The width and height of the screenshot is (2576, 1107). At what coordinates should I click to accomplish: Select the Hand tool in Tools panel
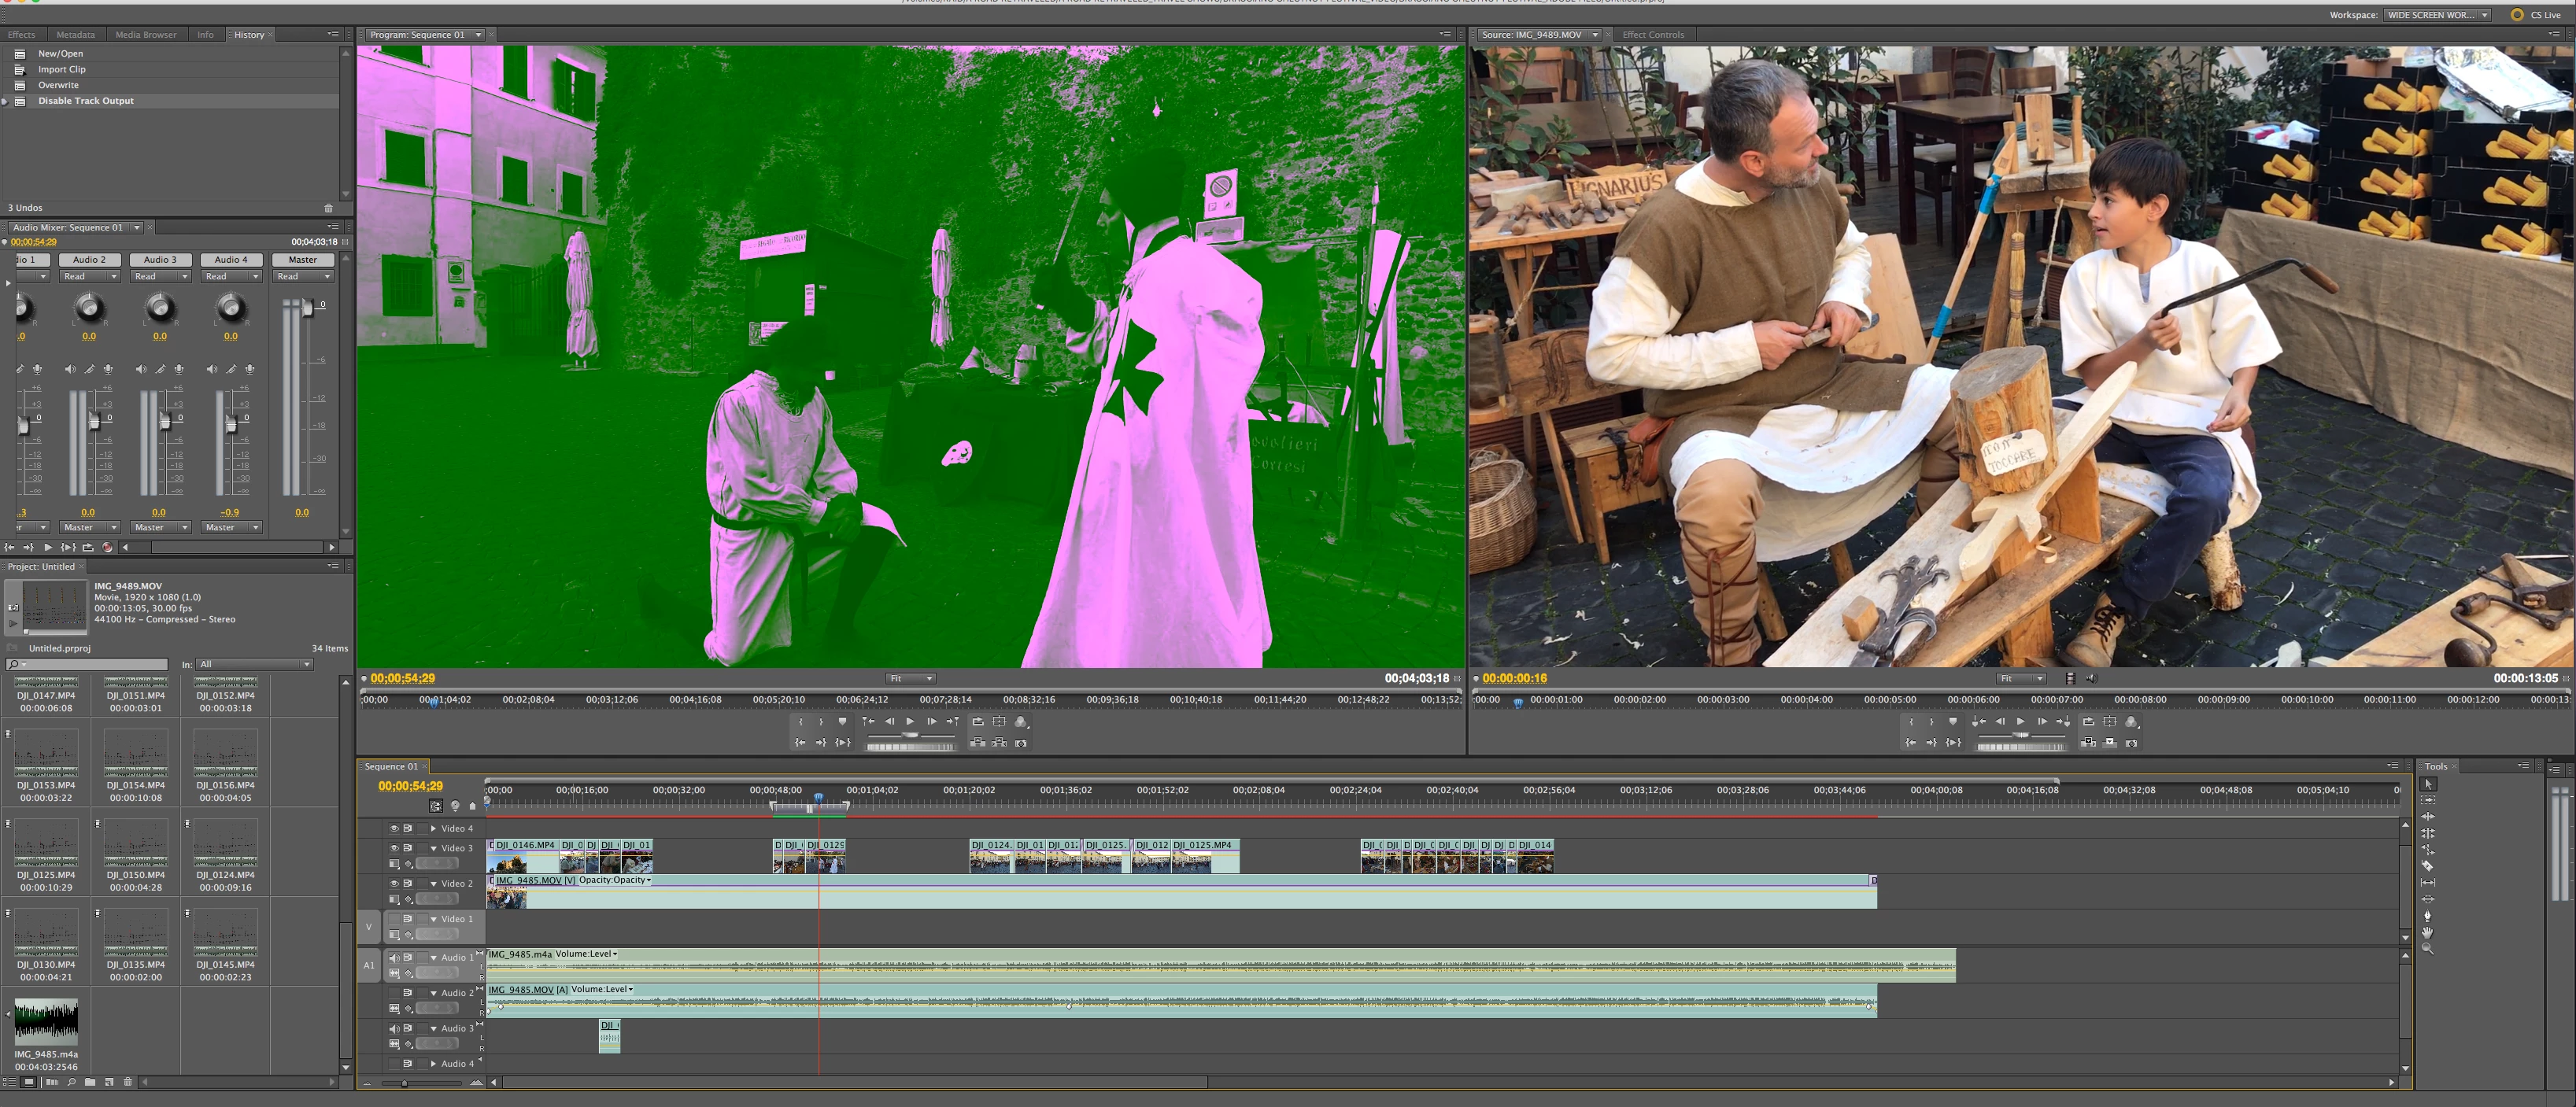coord(2427,932)
